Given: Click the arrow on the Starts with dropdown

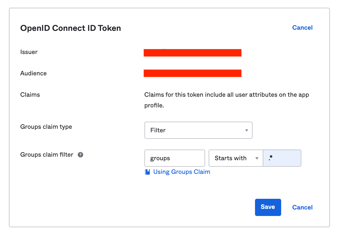Looking at the screenshot, I should tap(257, 158).
